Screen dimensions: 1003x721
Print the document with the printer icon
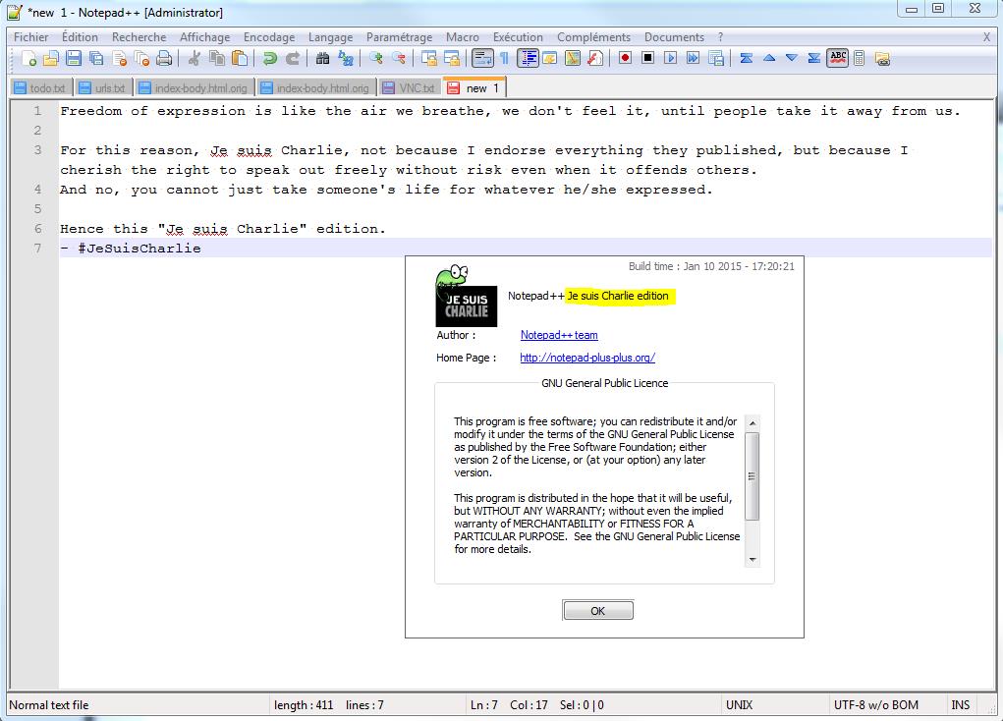(164, 59)
